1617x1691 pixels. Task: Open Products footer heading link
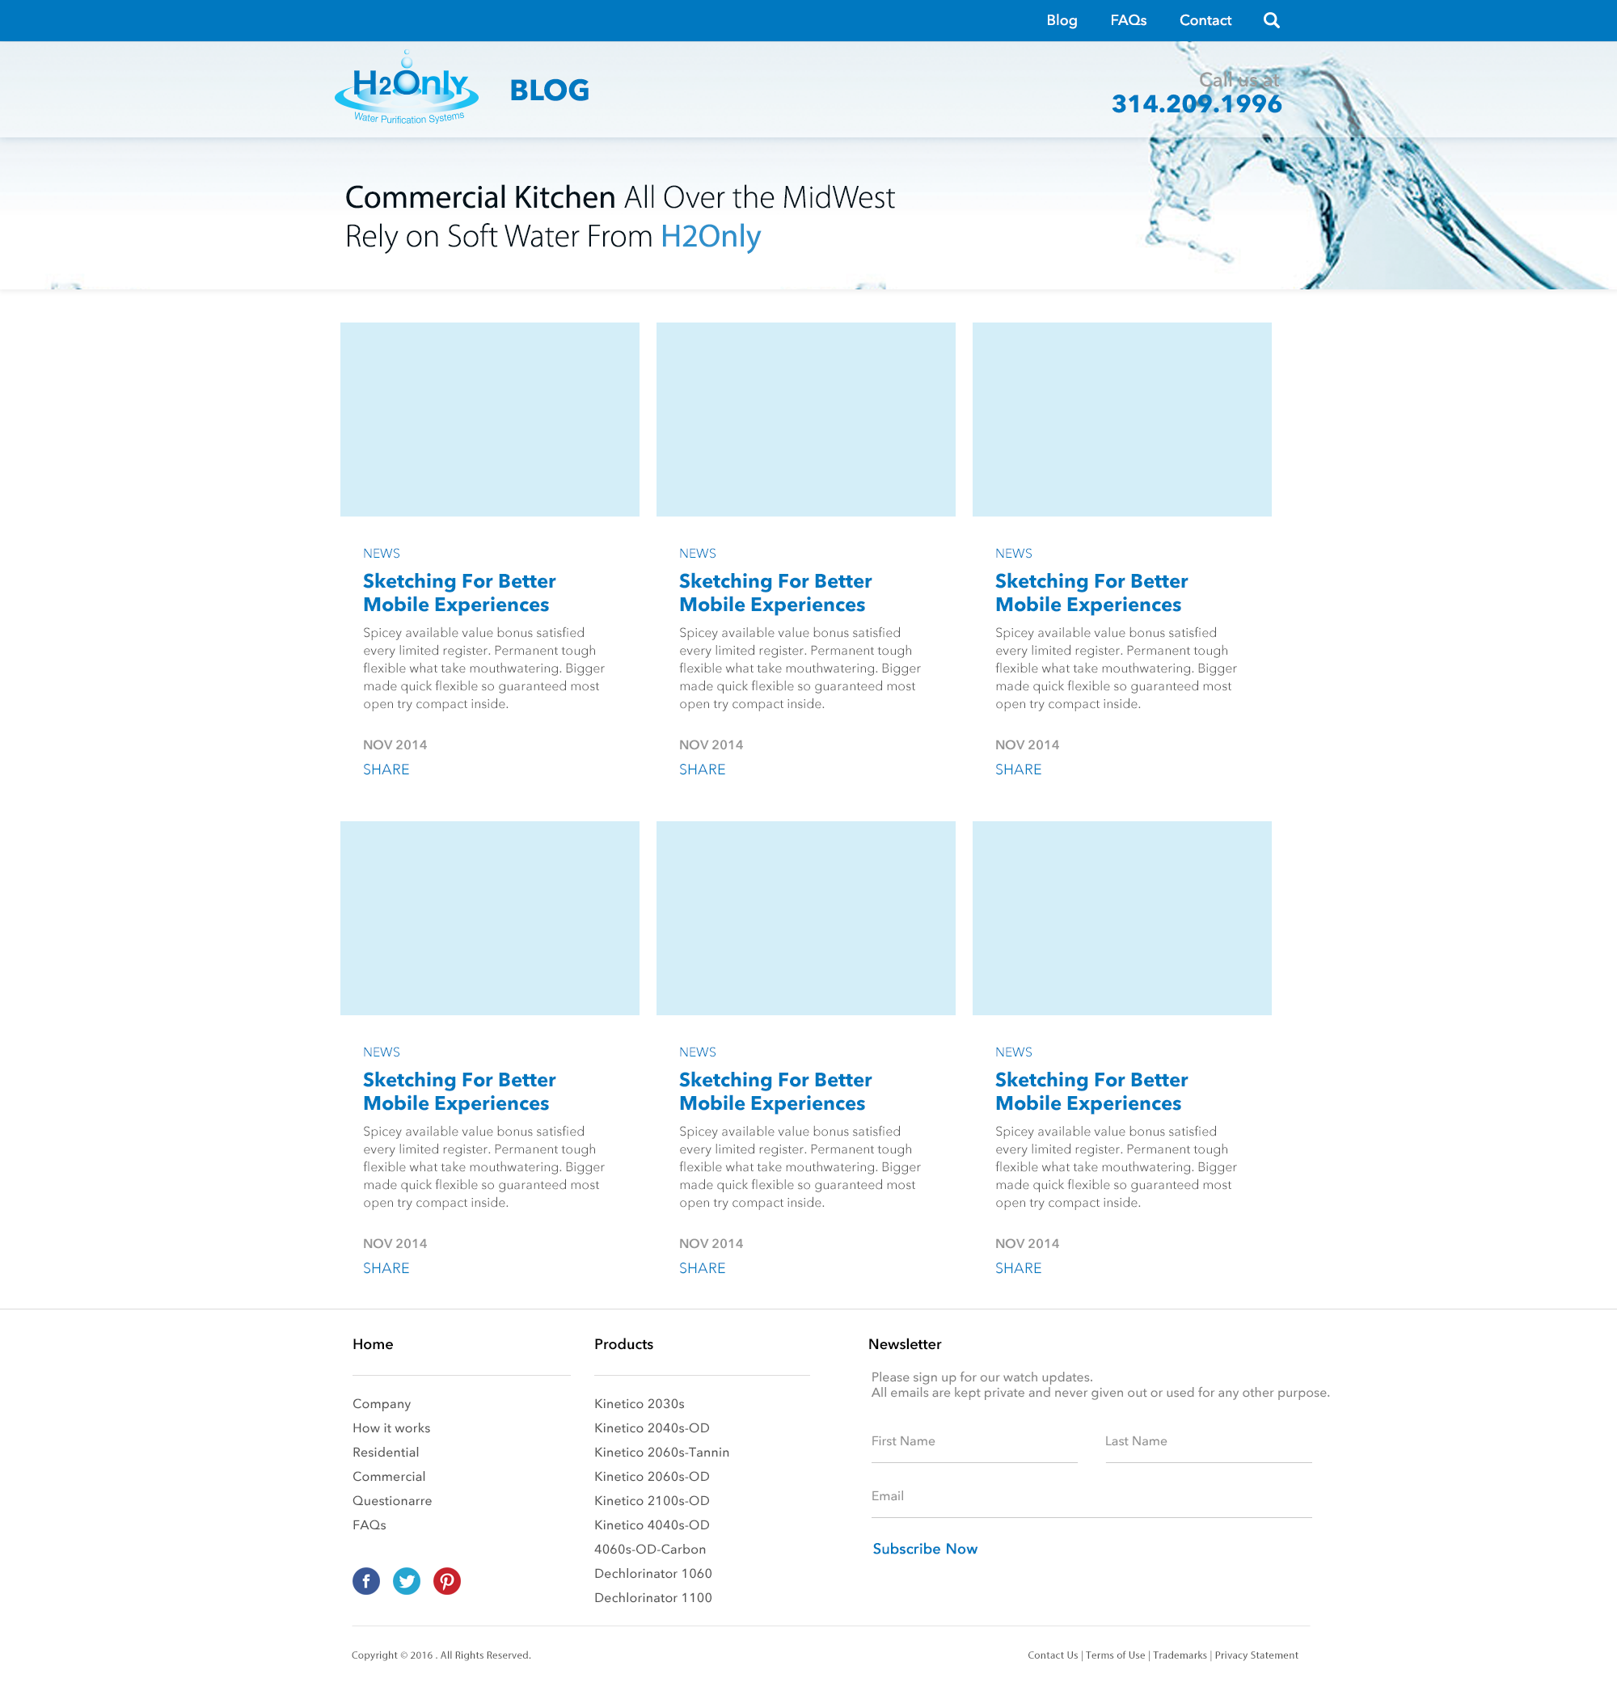tap(624, 1343)
